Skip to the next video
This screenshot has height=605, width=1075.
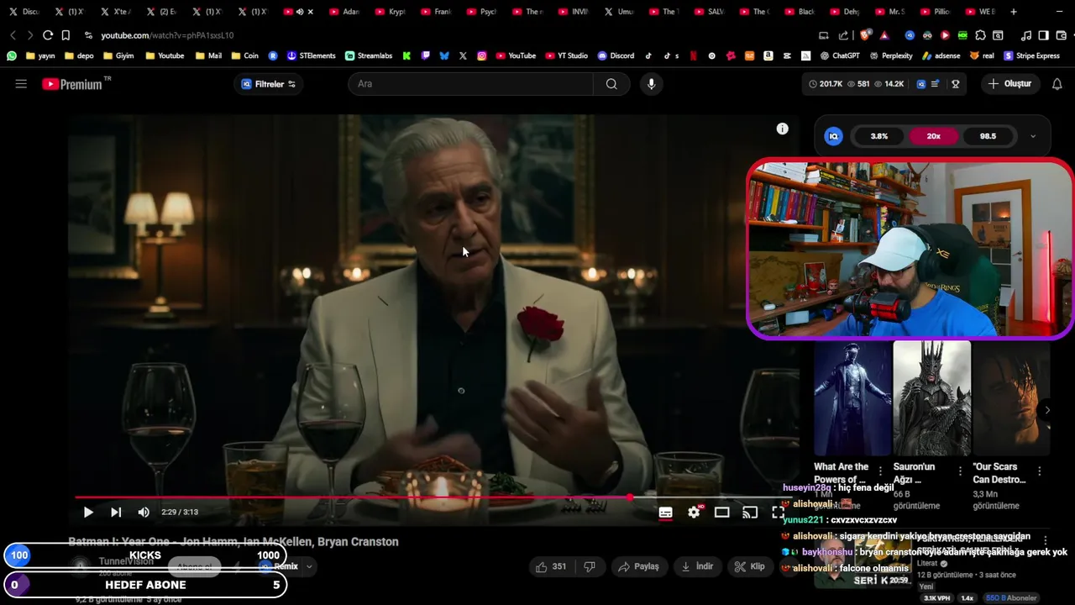click(x=116, y=513)
